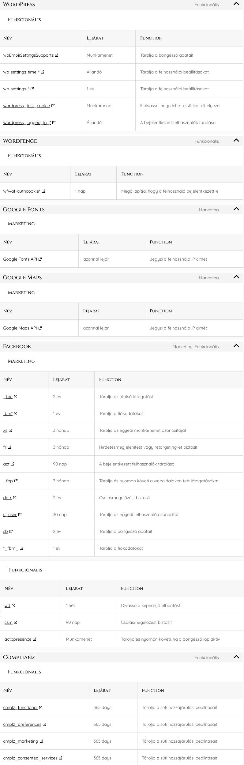Collapse the Wordfence section chevron
Viewport: 244px width, 765px height.
(236, 141)
